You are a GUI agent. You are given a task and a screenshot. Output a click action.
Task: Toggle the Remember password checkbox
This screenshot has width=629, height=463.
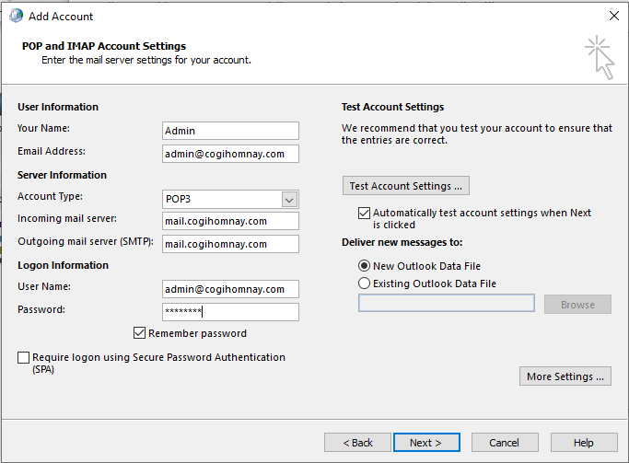pyautogui.click(x=140, y=333)
